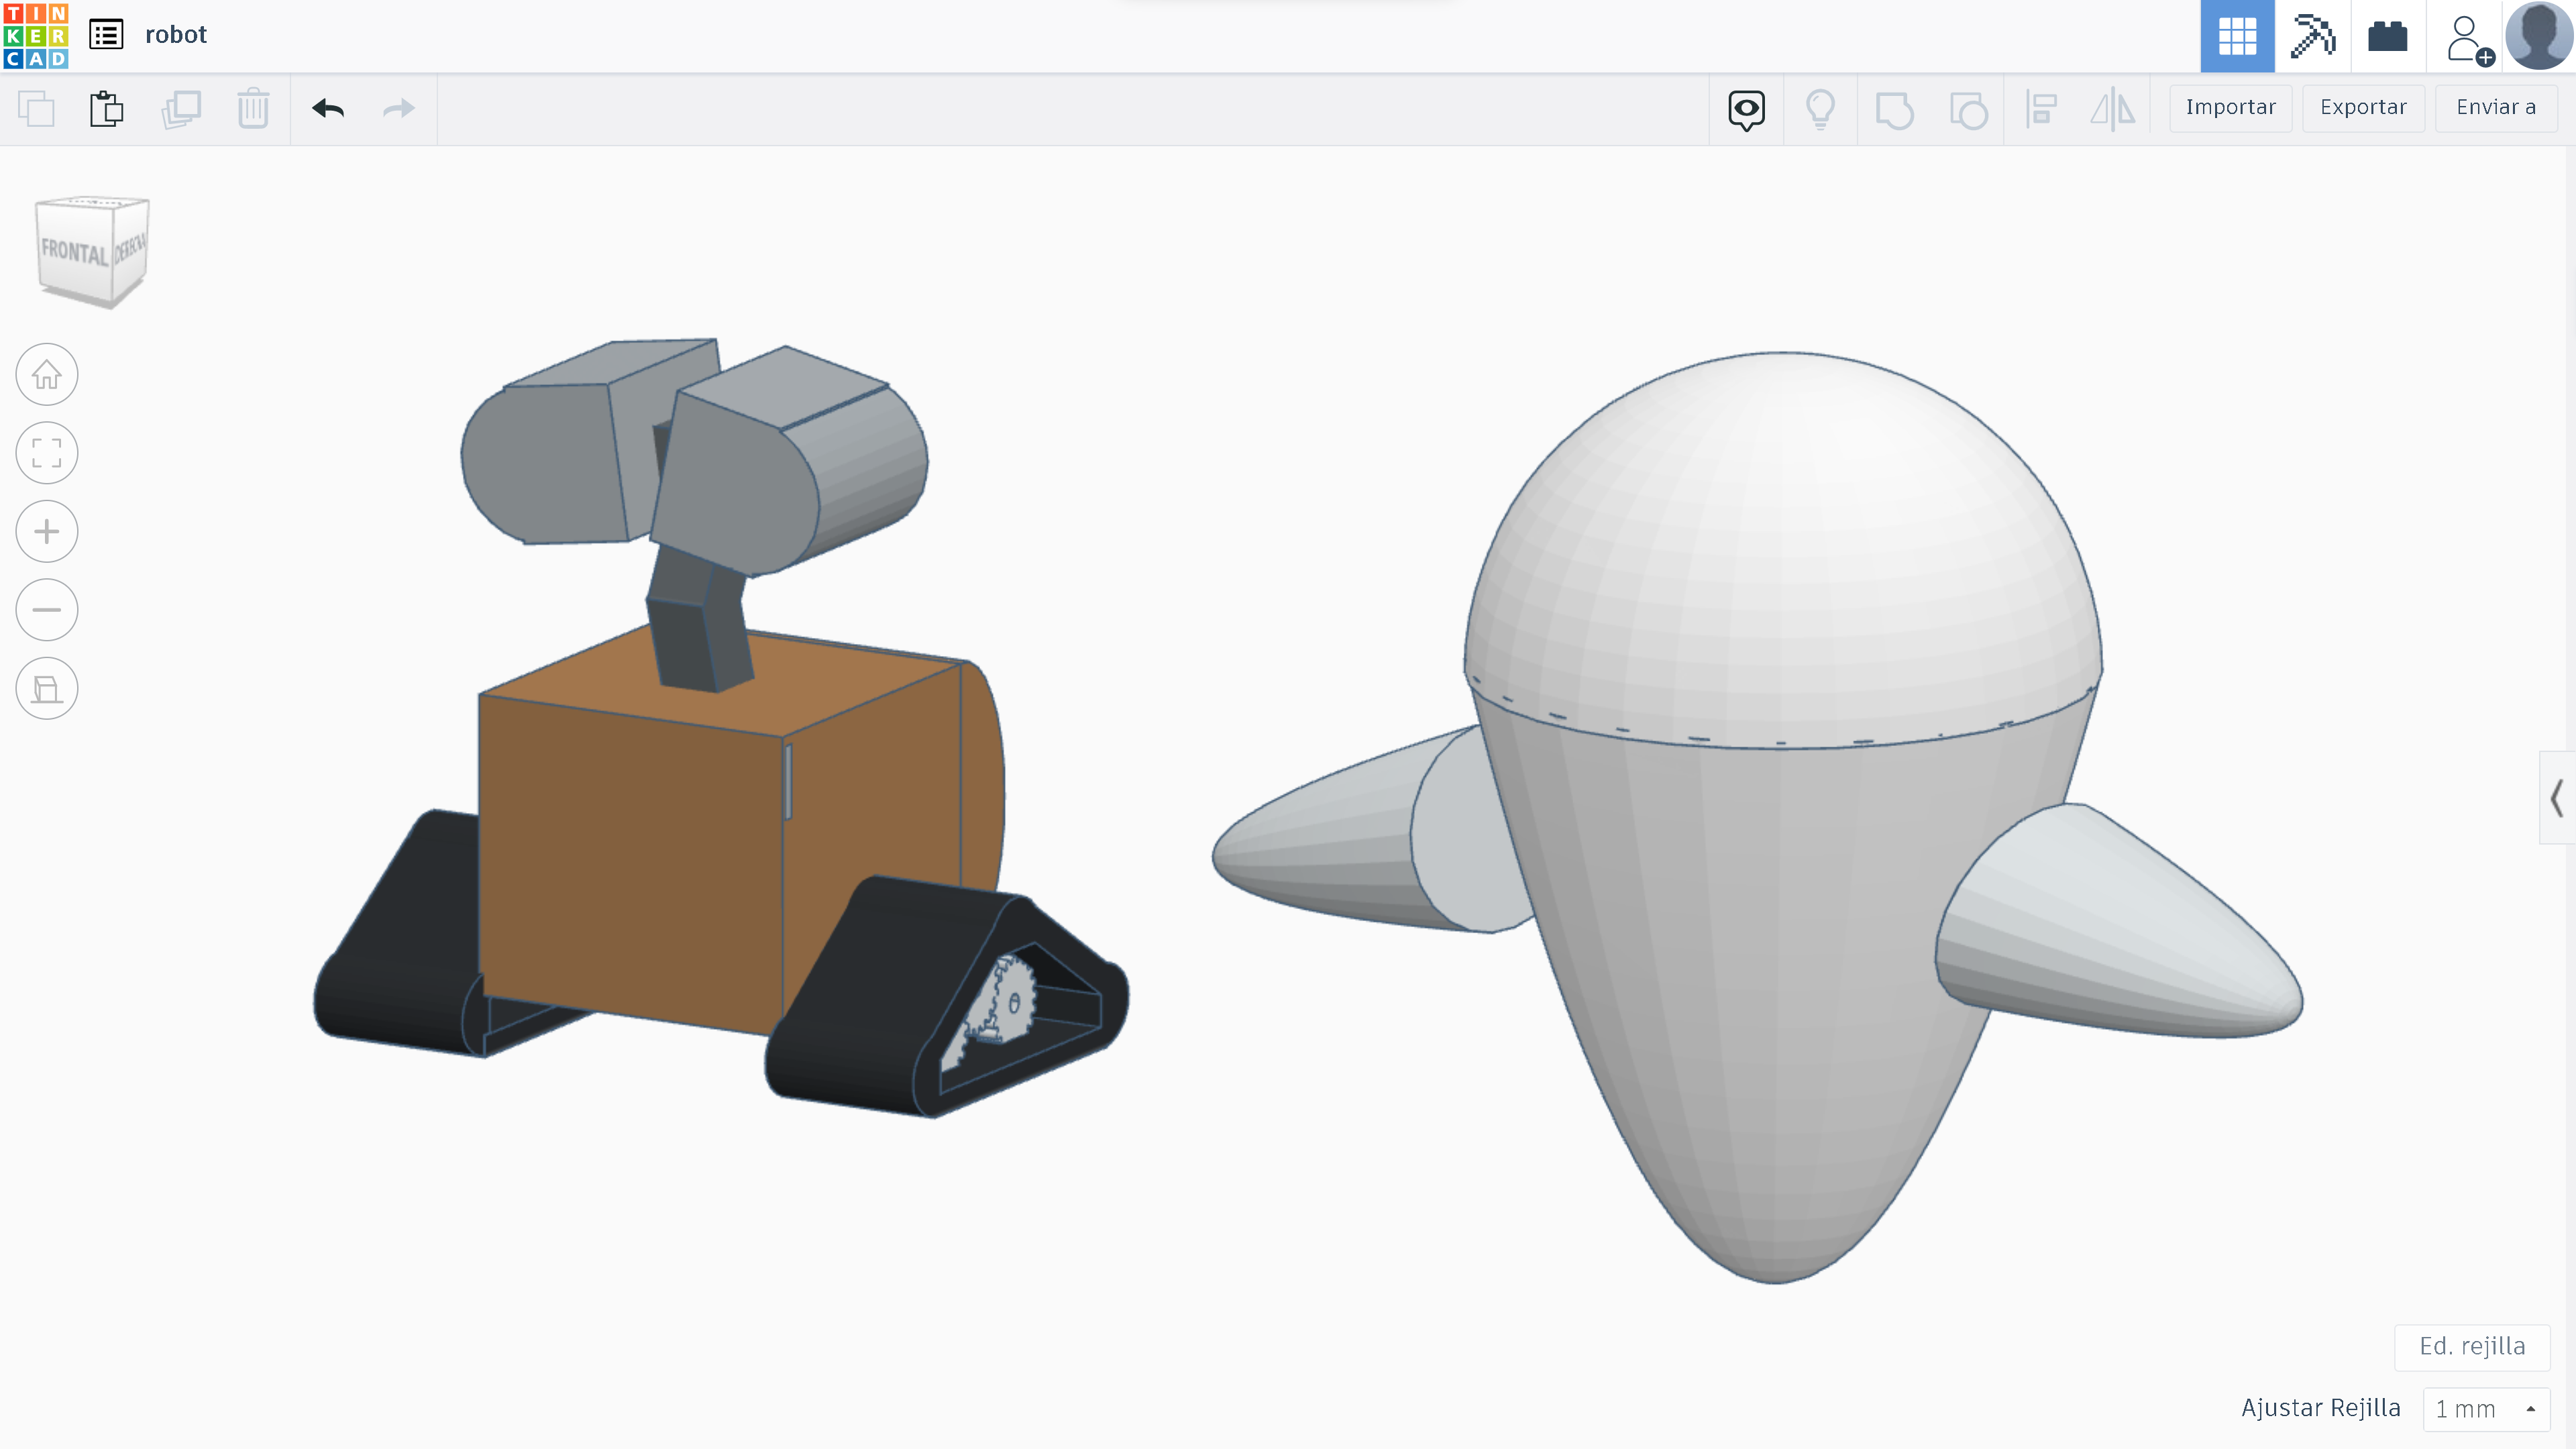The image size is (2576, 1449).
Task: Click the Align tool icon
Action: 2040,110
